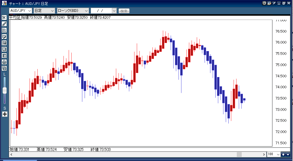Close the AUD/JPY chart window
The width and height of the screenshot is (293, 161).
[289, 3]
